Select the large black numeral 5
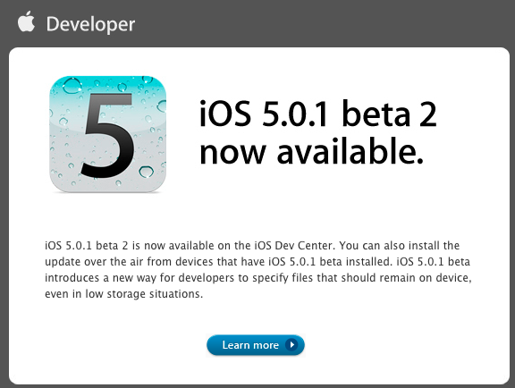Image resolution: width=515 pixels, height=388 pixels. pos(107,135)
